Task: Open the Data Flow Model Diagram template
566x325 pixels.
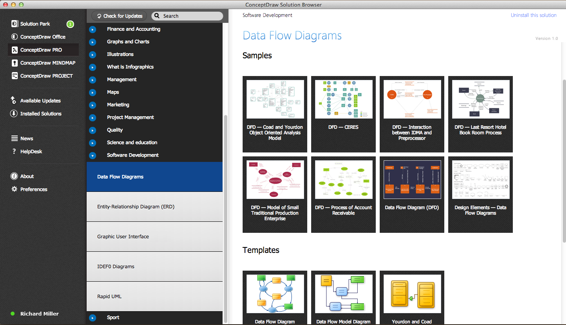Action: (343, 297)
